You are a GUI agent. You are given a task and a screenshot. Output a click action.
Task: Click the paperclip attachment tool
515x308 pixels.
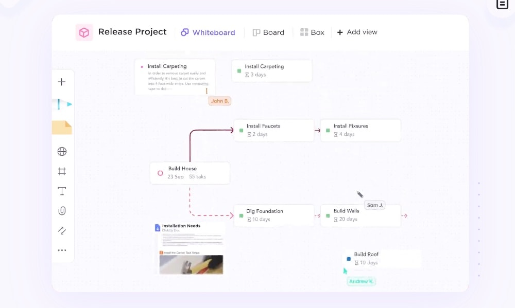click(x=62, y=211)
